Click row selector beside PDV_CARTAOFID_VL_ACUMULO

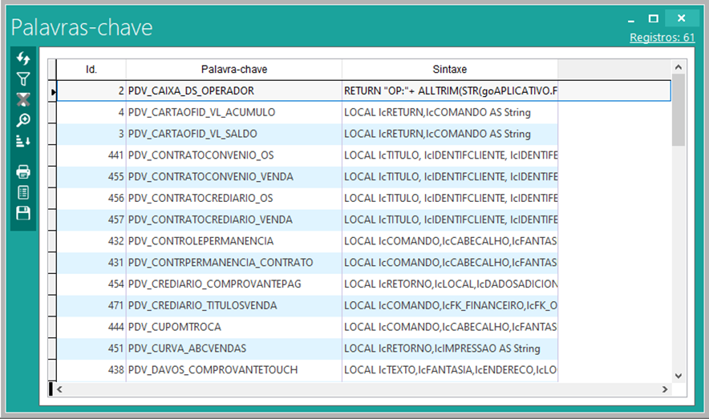tap(54, 113)
